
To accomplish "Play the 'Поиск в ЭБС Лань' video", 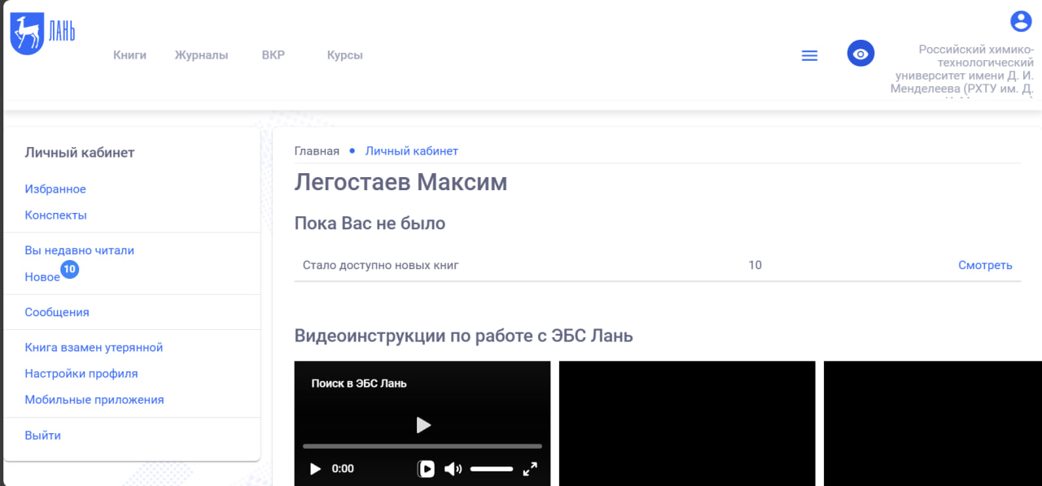I will click(x=422, y=424).
